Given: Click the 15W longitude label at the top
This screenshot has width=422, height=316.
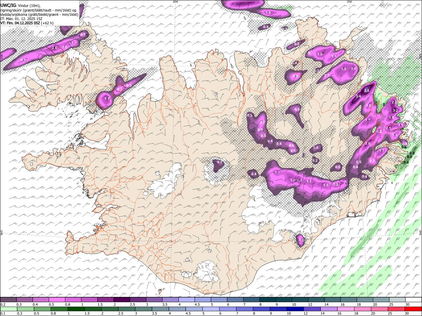Looking at the screenshot, I should 349,2.
